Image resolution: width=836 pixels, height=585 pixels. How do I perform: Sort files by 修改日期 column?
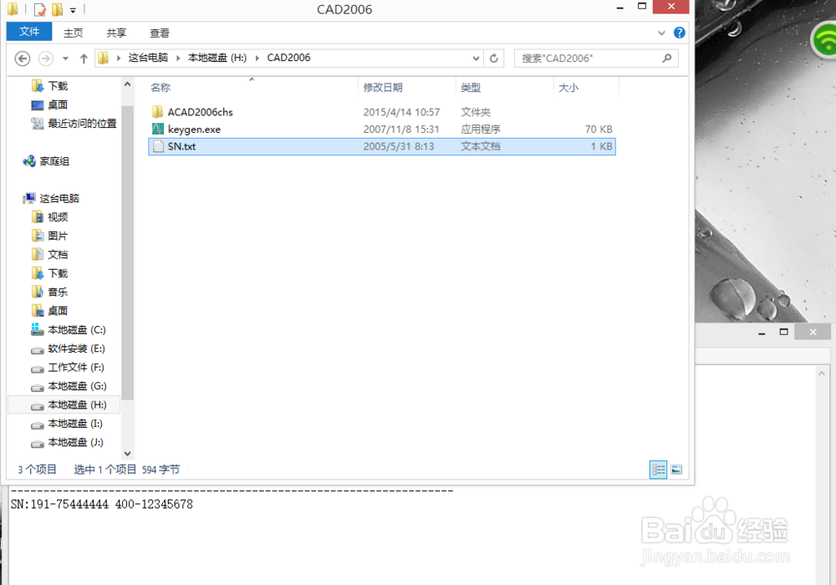point(383,88)
